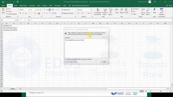
Task: Click the Insert cells icon
Action: click(x=117, y=10)
